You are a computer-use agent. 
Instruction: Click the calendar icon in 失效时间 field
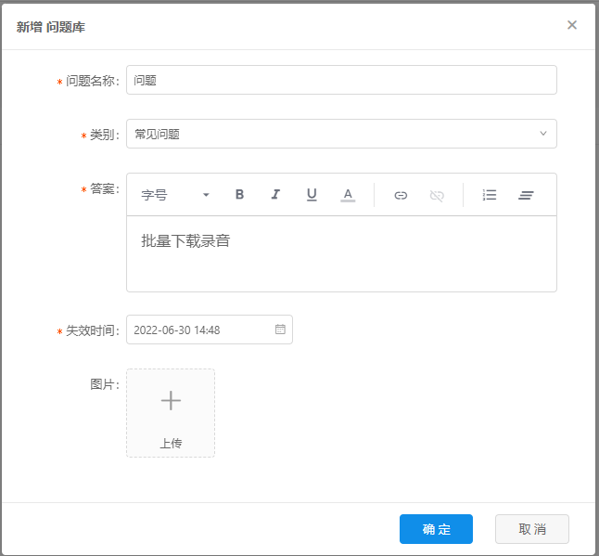(280, 330)
